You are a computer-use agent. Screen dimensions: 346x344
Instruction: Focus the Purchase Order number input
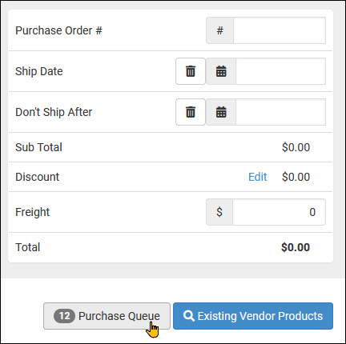coord(280,30)
